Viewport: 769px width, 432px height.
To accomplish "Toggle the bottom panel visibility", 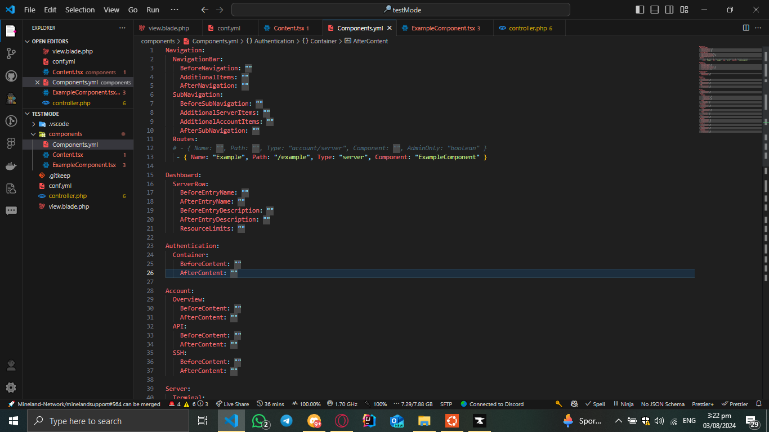I will pos(655,10).
